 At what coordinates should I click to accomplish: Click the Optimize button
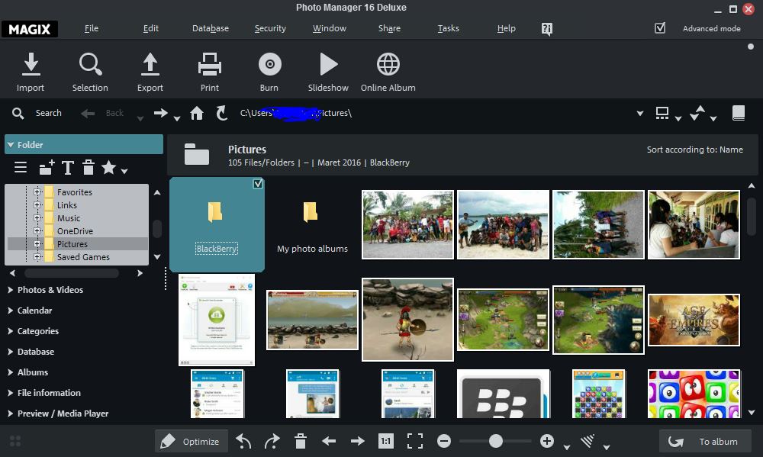coord(192,442)
